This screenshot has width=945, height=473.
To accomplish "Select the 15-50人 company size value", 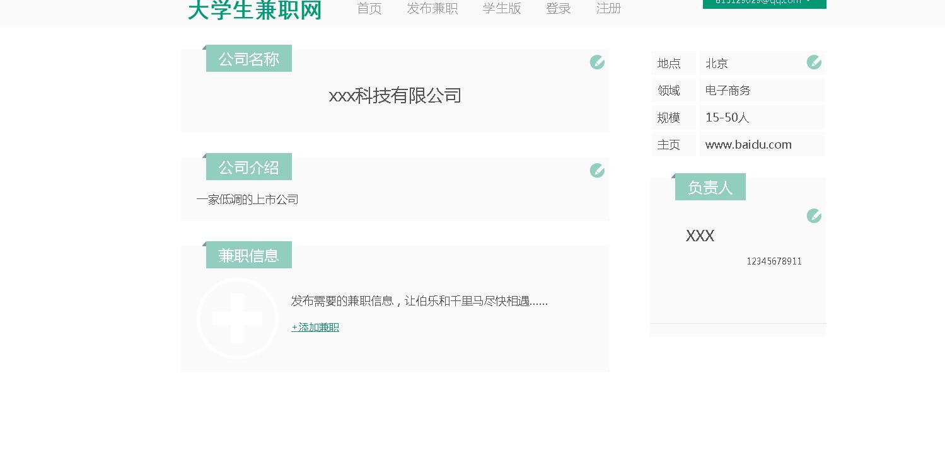I will (727, 118).
